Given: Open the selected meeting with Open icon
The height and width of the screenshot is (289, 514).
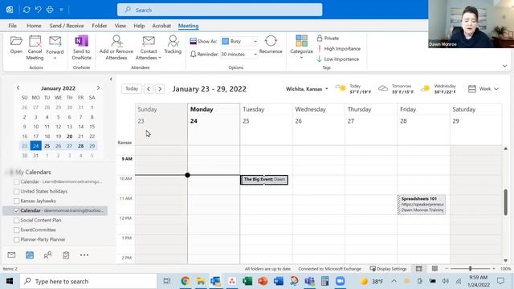Looking at the screenshot, I should coord(16,45).
